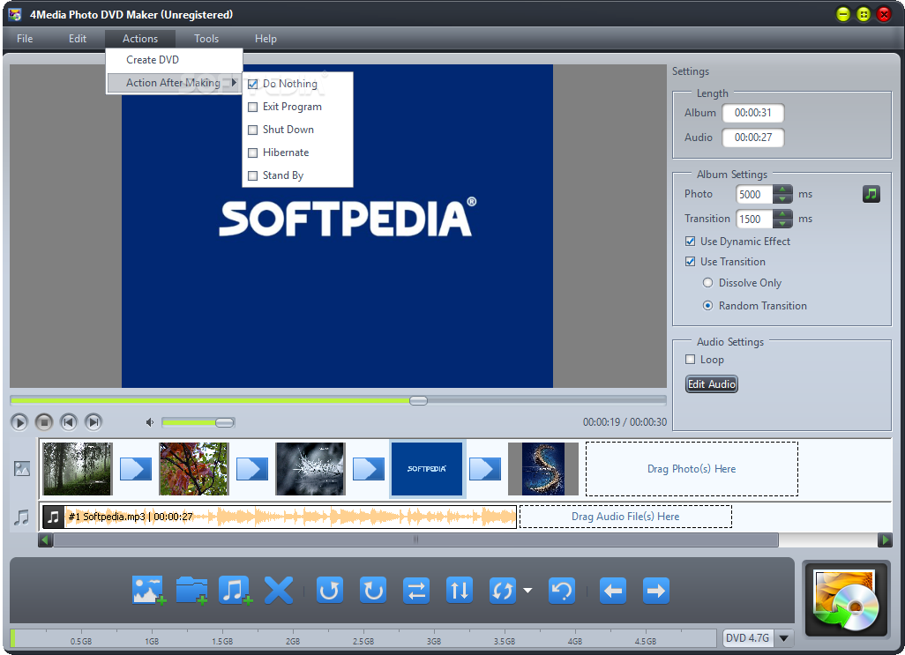The width and height of the screenshot is (905, 655).
Task: Stop the slideshow preview
Action: (44, 422)
